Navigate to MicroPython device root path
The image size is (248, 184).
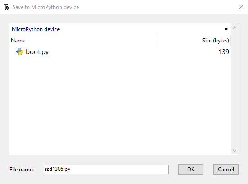[36, 29]
